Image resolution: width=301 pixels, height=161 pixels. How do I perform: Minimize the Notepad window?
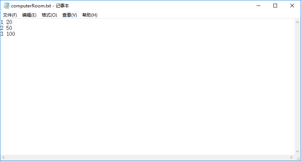pyautogui.click(x=258, y=6)
